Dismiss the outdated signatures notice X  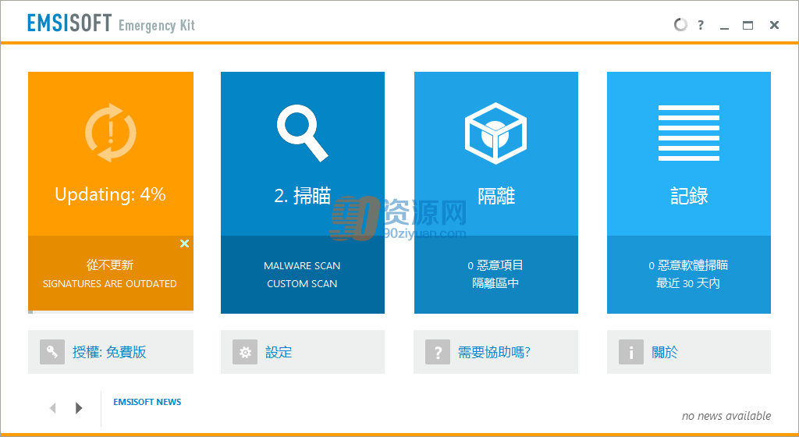click(184, 243)
